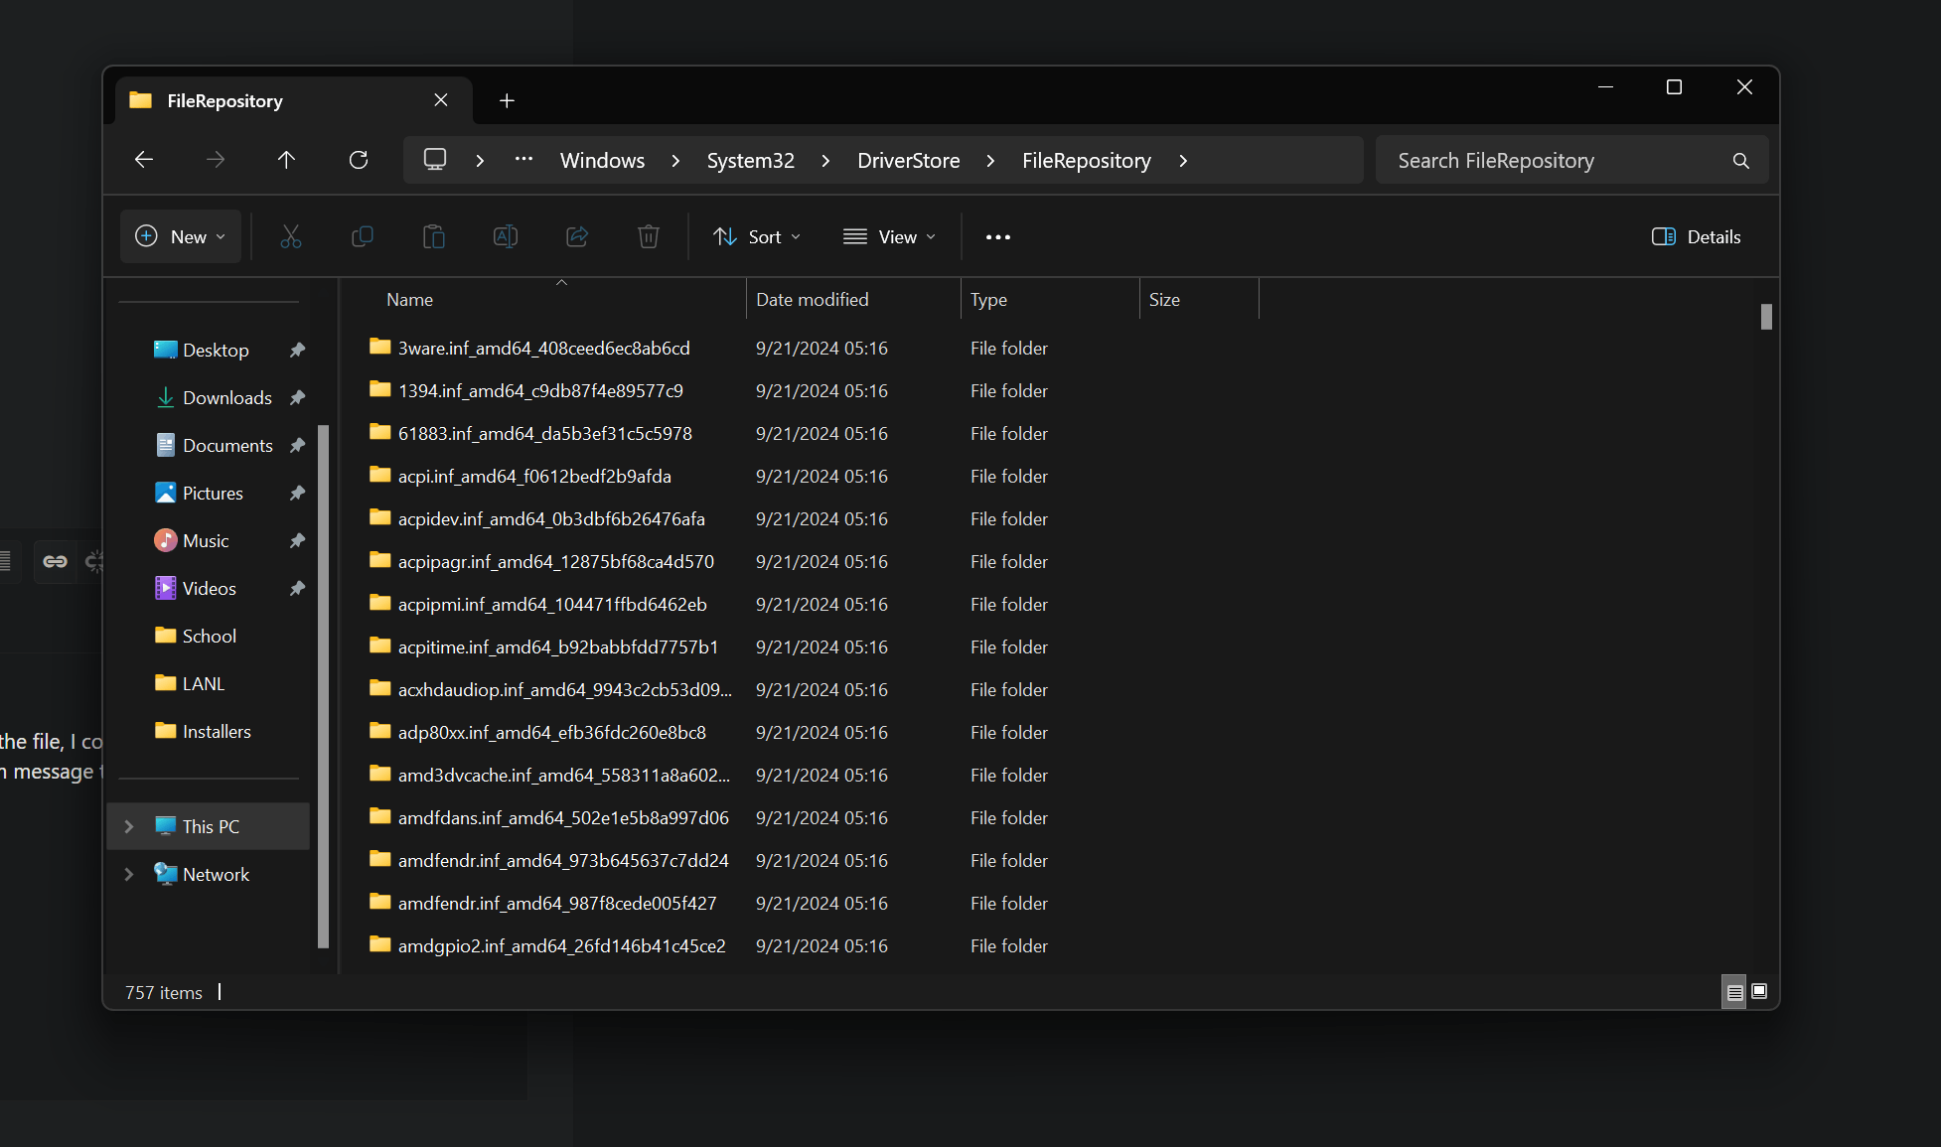The height and width of the screenshot is (1147, 1941).
Task: Go forward with the right arrow button
Action: pos(216,160)
